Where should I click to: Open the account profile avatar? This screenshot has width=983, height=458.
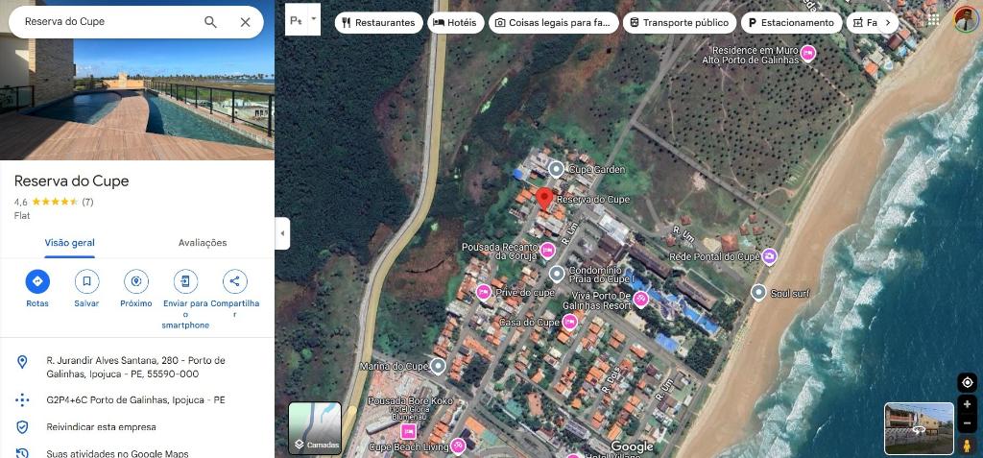(966, 19)
